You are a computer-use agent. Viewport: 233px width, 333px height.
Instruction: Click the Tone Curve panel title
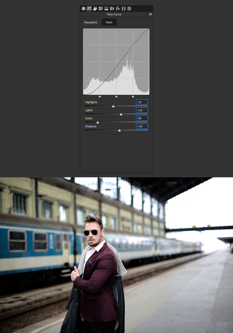[x=114, y=14]
